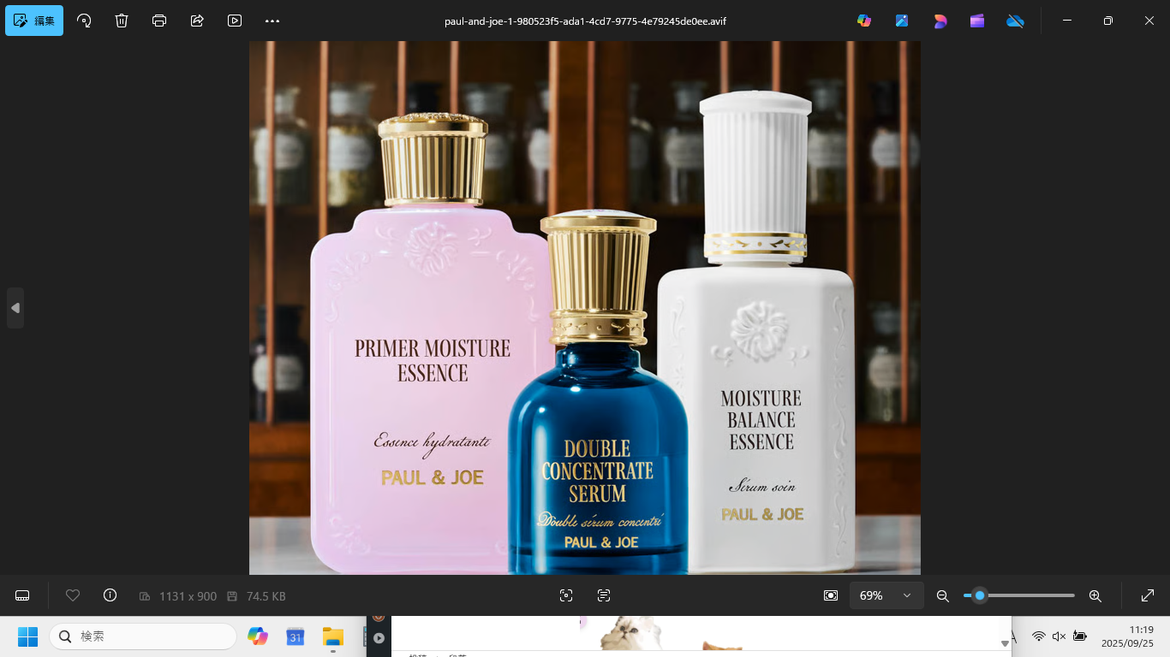Screen dimensions: 1170x657
Task: Show file info with the info icon
Action: point(110,595)
